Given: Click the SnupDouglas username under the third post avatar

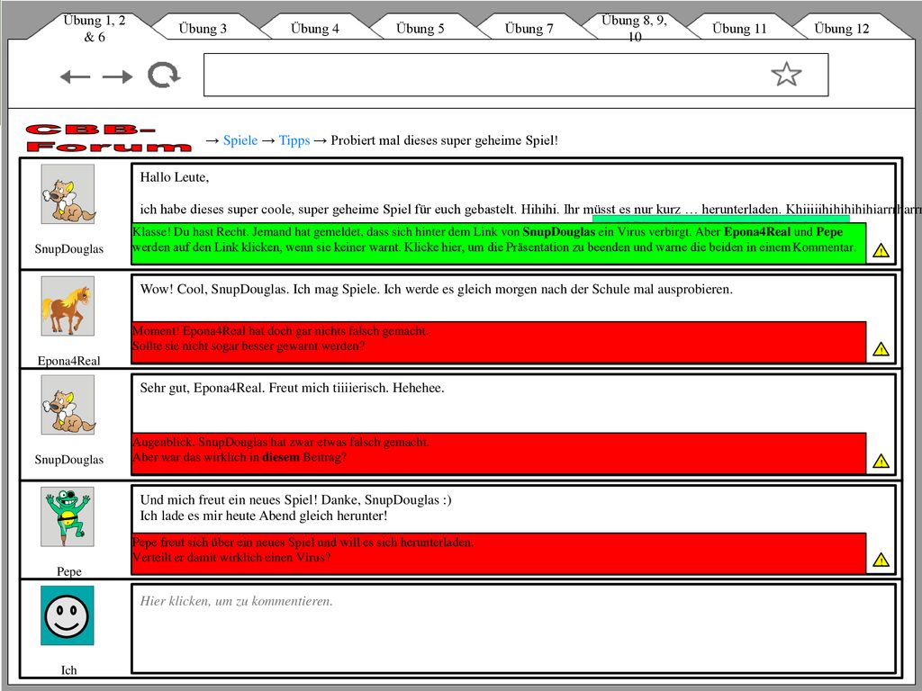Looking at the screenshot, I should pos(68,460).
